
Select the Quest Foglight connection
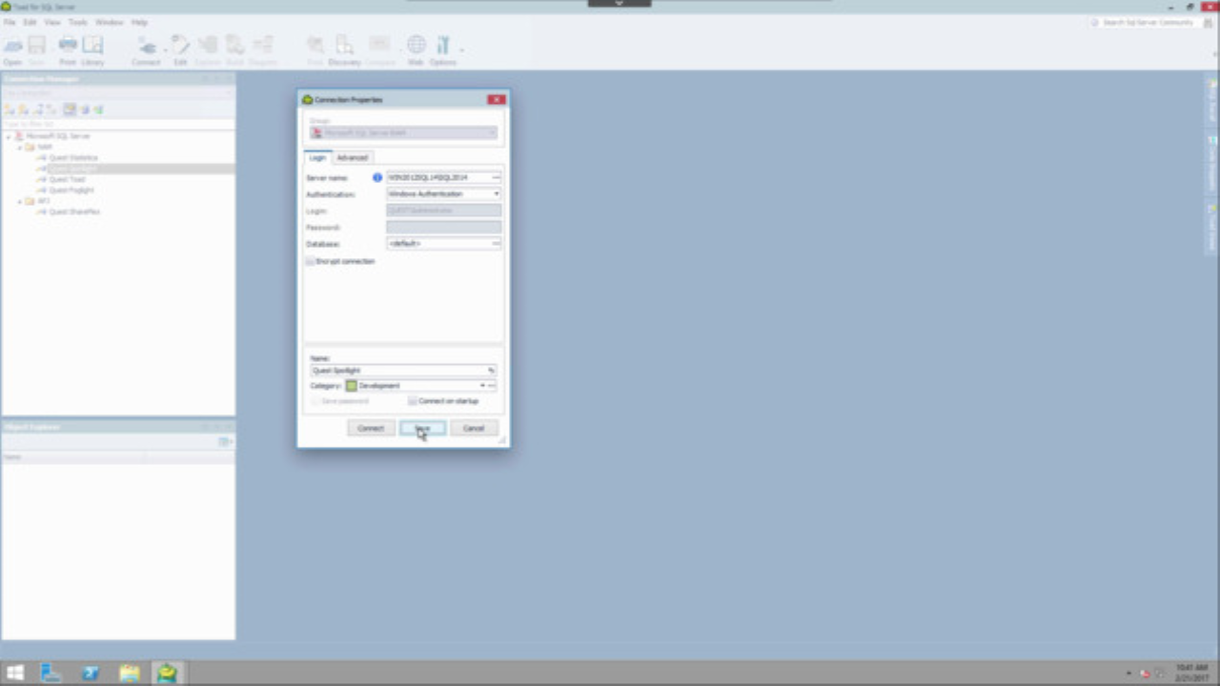pos(71,191)
